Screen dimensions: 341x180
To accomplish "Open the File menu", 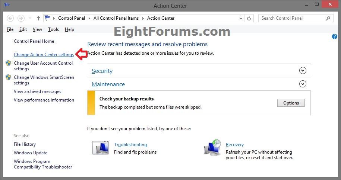I will [10, 29].
